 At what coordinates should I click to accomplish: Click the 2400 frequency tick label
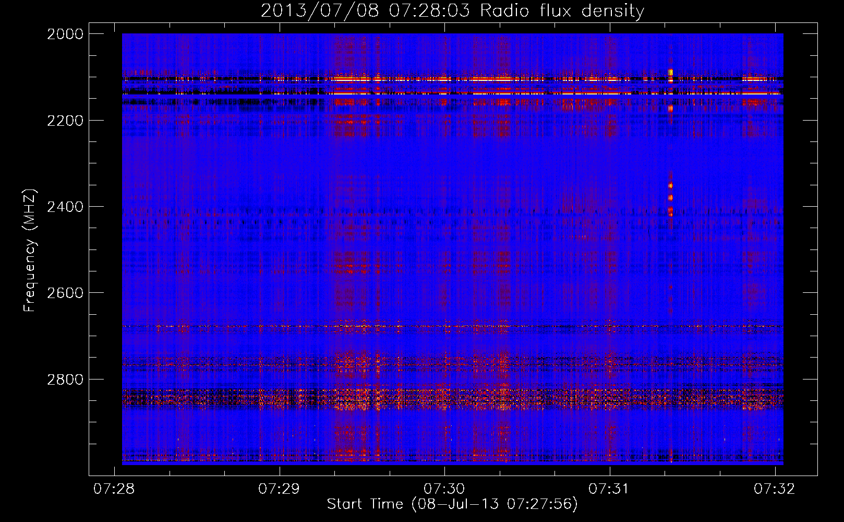(65, 207)
